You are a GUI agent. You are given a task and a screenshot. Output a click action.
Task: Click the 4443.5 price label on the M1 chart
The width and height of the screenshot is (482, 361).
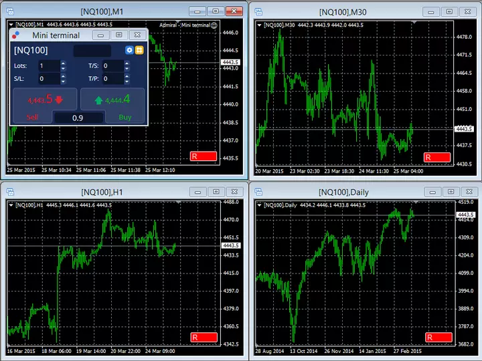[x=230, y=62]
